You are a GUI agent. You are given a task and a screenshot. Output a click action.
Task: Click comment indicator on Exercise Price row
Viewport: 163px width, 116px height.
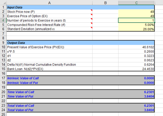coord(92,14)
